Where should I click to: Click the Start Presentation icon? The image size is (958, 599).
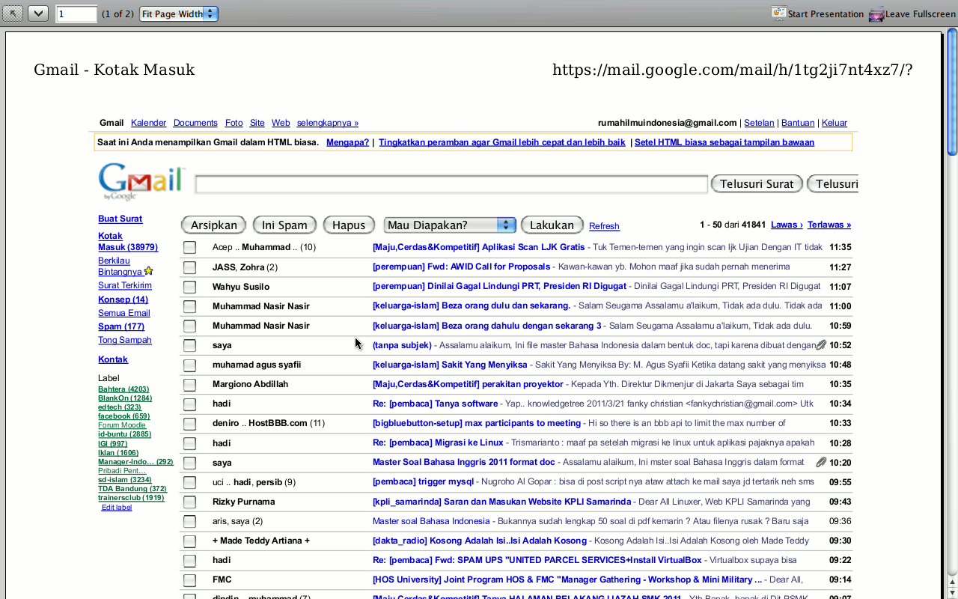778,13
